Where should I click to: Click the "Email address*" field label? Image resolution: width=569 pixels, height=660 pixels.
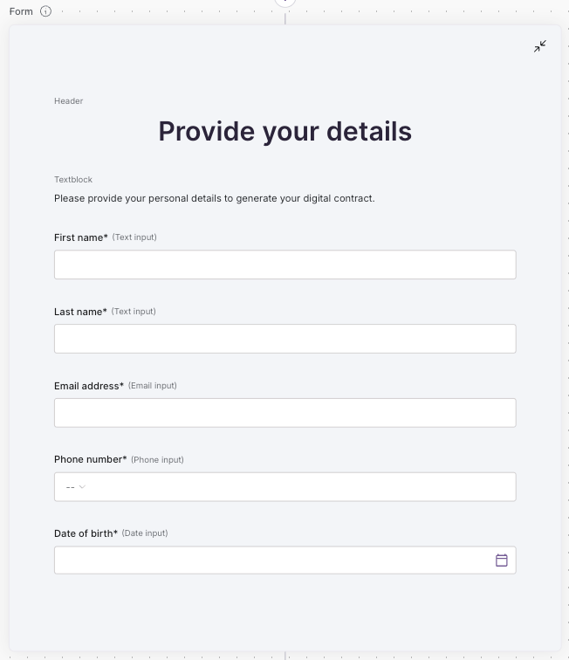(89, 386)
